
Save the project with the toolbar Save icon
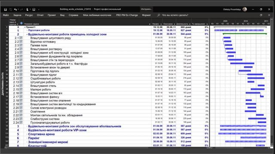[x=6, y=9]
